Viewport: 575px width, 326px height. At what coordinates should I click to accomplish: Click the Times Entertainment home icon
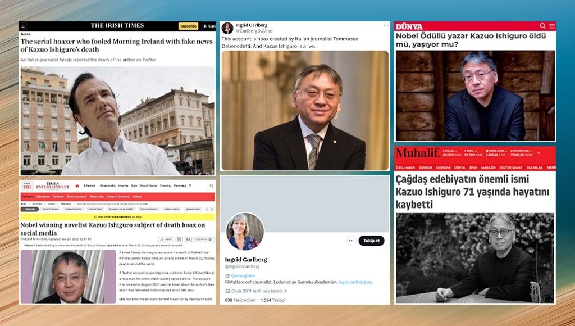point(77,186)
